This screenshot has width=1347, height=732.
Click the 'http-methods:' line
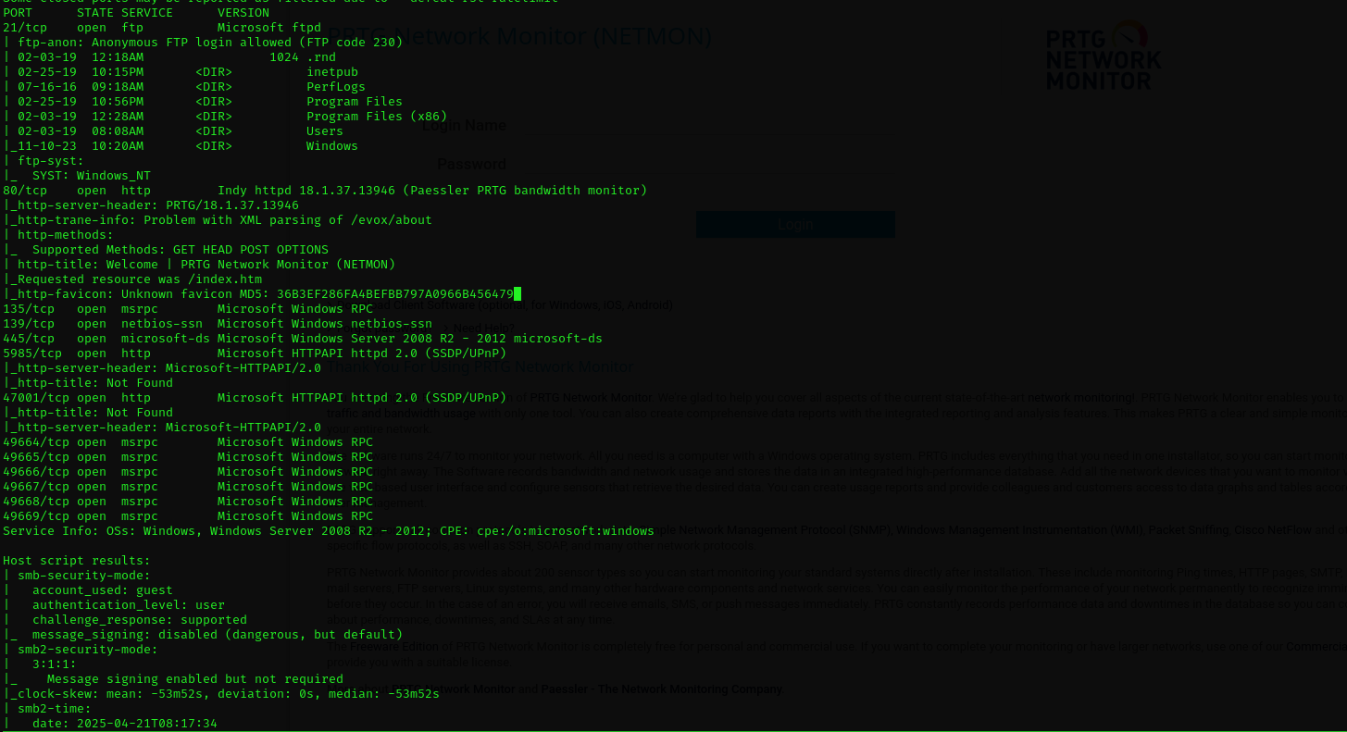(x=58, y=235)
